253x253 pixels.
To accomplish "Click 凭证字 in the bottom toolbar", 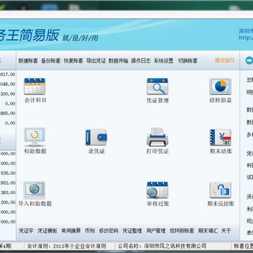I will pyautogui.click(x=26, y=231).
